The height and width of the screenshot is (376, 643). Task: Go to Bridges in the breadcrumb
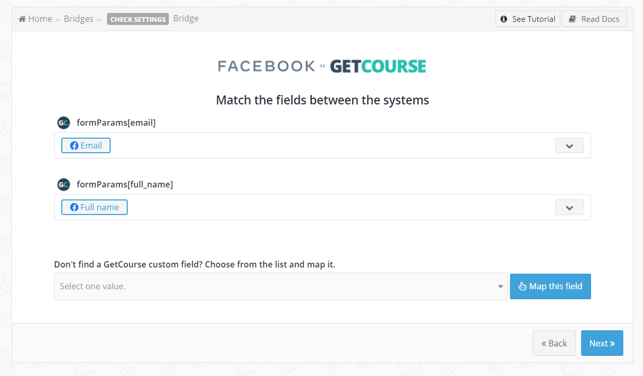pos(78,19)
